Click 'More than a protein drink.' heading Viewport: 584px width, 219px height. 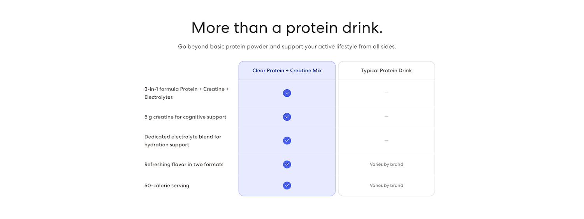[x=287, y=28]
